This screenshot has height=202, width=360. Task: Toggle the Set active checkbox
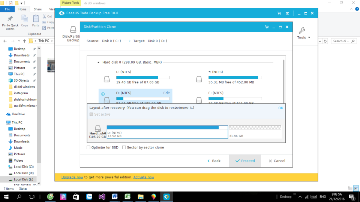coord(91,114)
